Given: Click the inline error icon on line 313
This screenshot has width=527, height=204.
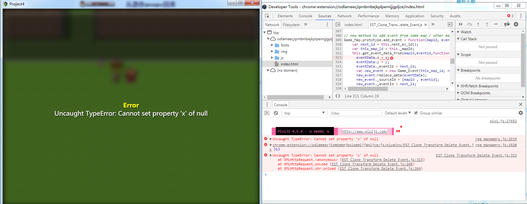Looking at the screenshot, I should point(392,58).
